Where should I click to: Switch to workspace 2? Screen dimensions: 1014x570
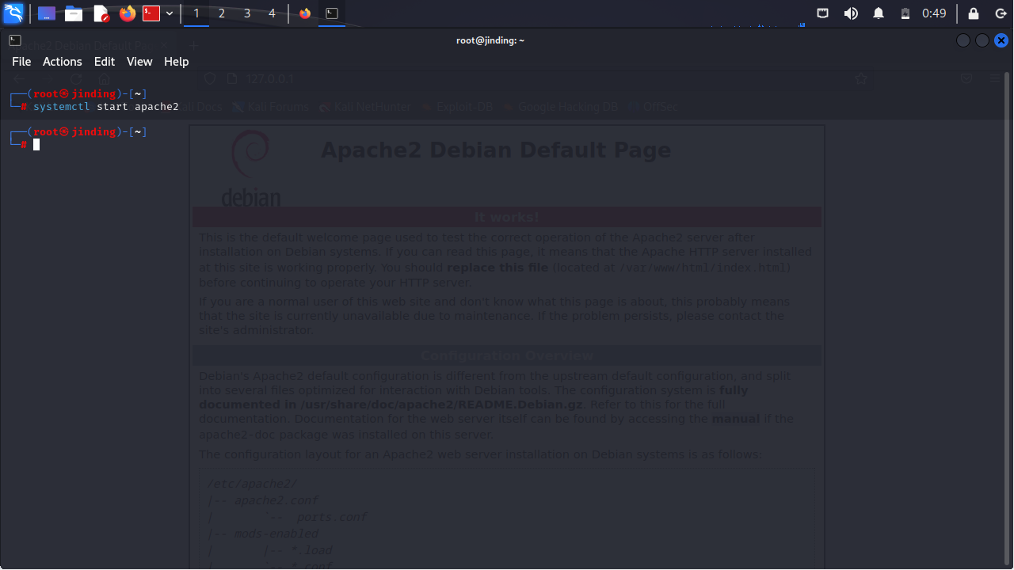click(x=222, y=13)
